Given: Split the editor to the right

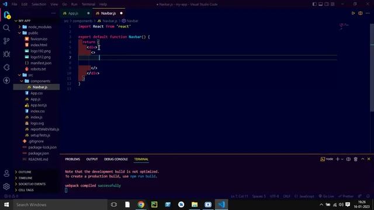Looking at the screenshot, I should pos(361,13).
